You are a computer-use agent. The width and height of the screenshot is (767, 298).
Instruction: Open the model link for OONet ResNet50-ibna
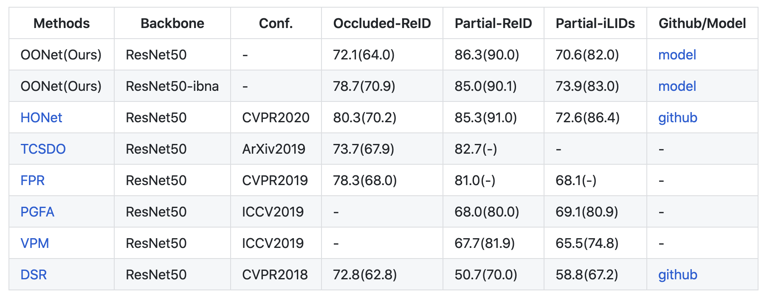click(x=677, y=86)
